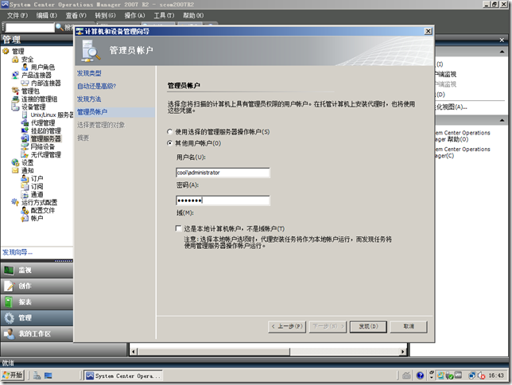The image size is (512, 385).
Task: Click the 密码 input field
Action: (x=223, y=200)
